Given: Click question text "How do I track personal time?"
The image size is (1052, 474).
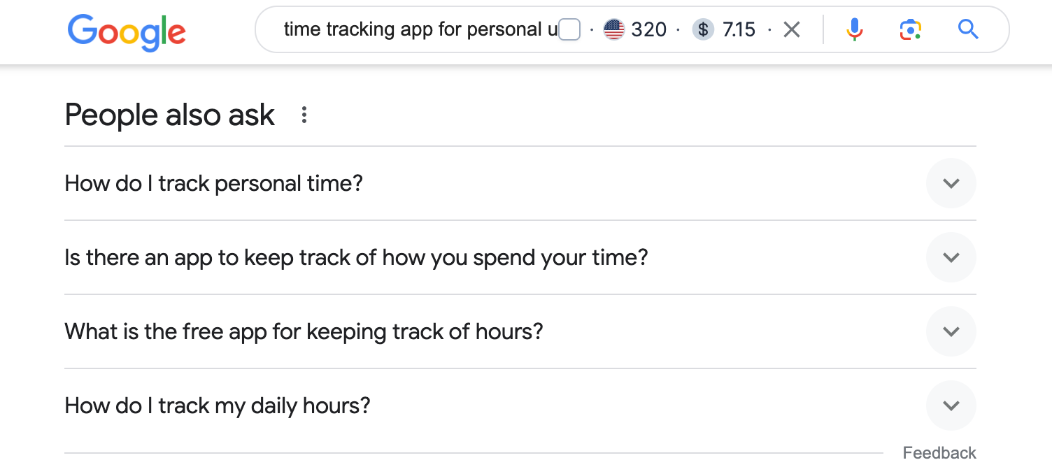Looking at the screenshot, I should [x=213, y=183].
